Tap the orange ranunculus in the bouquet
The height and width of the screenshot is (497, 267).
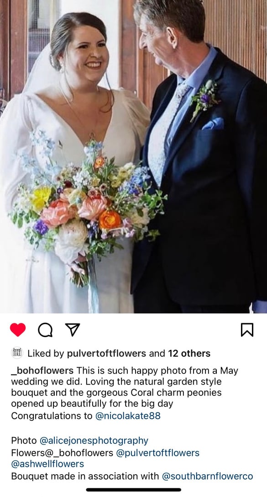point(110,219)
